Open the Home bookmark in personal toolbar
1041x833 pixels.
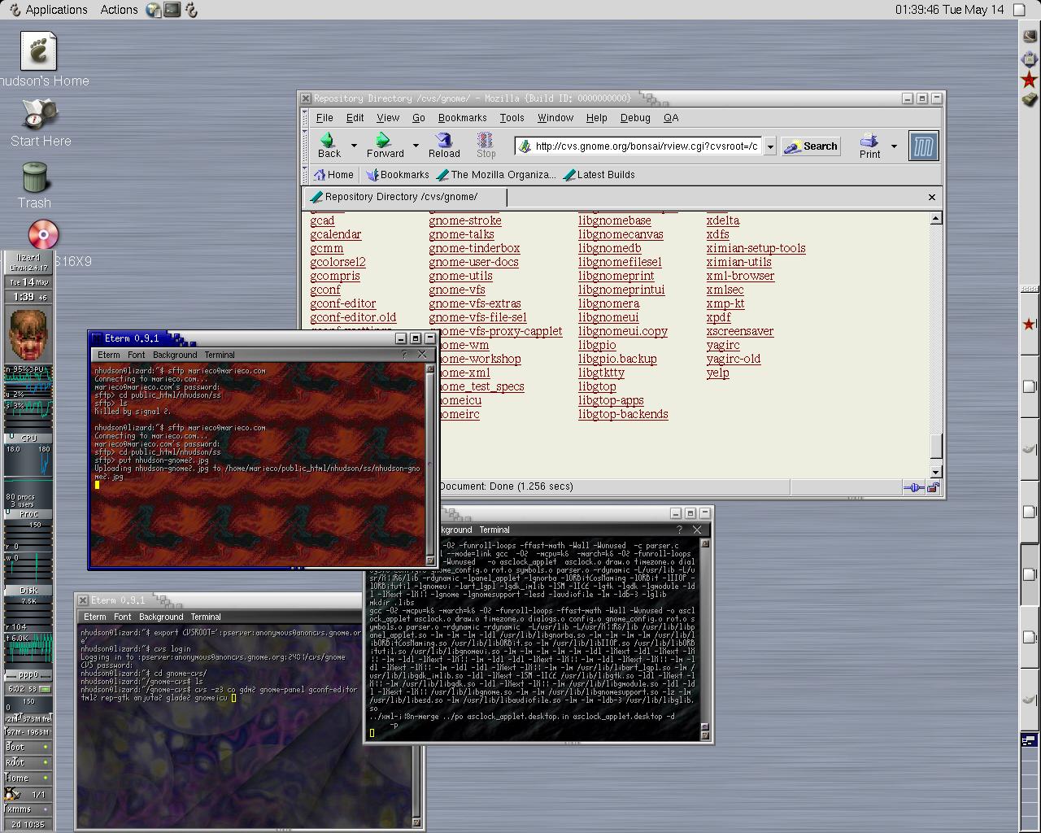click(x=333, y=175)
